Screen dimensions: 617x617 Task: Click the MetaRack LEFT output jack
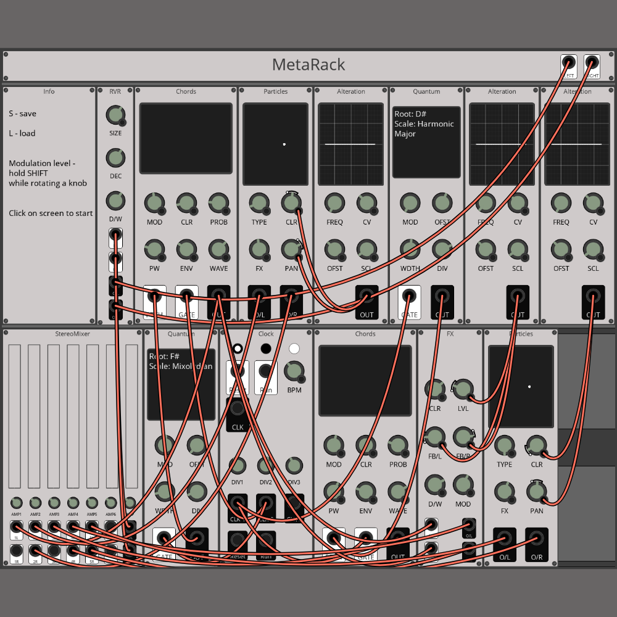pyautogui.click(x=568, y=63)
